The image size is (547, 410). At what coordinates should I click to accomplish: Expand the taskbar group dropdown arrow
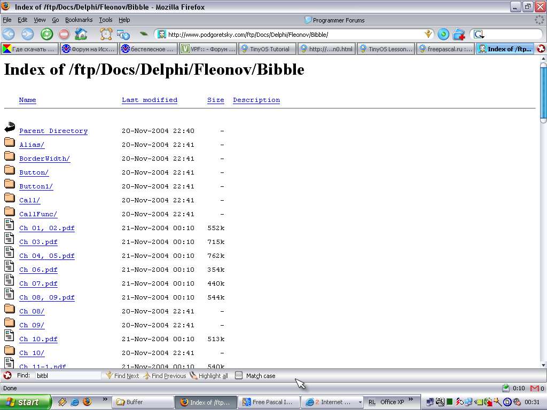[x=360, y=402]
